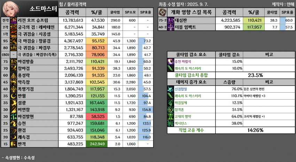Click the 공격력 column header in main table
The height and width of the screenshot is (162, 296).
(x=74, y=12)
